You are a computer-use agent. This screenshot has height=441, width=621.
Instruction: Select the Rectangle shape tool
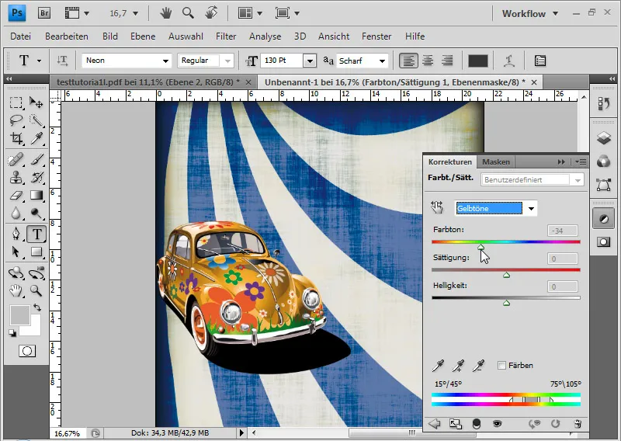point(36,252)
